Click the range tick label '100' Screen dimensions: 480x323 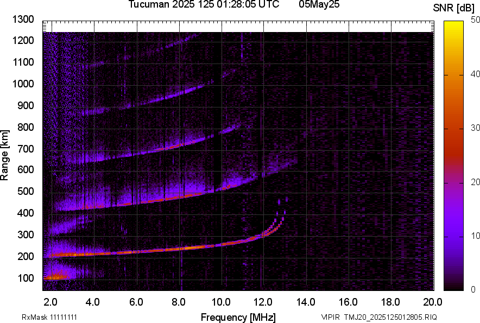click(26, 278)
